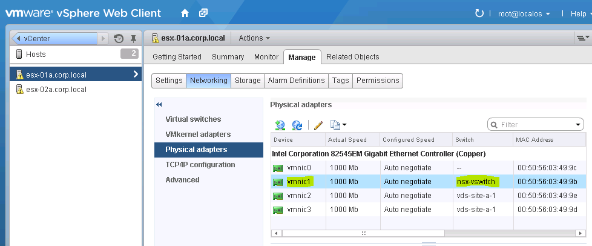
Task: Open the Filter dropdown arrow
Action: 577,125
